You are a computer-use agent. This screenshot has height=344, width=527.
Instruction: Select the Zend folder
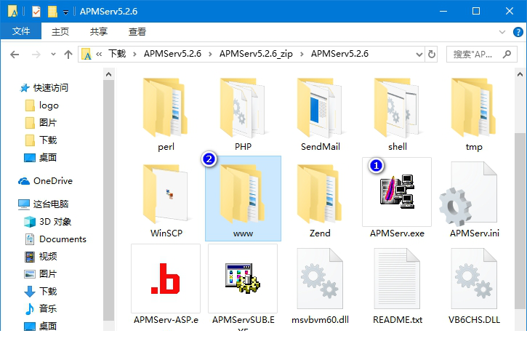320,201
